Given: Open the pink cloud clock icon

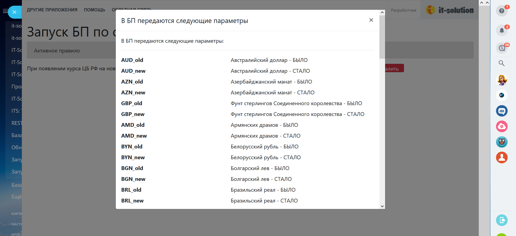Looking at the screenshot, I should (502, 126).
